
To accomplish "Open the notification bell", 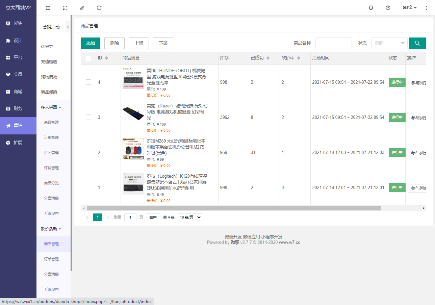I will click(371, 8).
